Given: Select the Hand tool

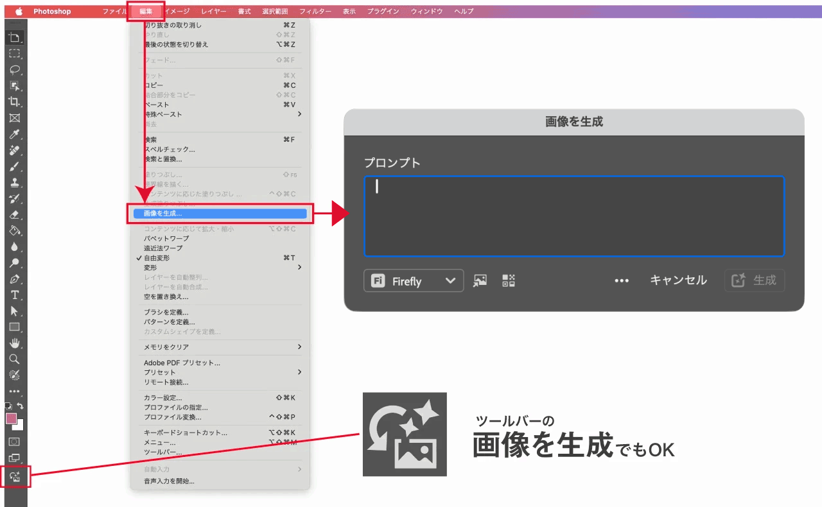Looking at the screenshot, I should click(x=15, y=343).
